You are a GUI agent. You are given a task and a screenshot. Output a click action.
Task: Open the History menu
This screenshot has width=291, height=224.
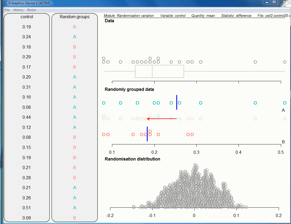(x=18, y=10)
